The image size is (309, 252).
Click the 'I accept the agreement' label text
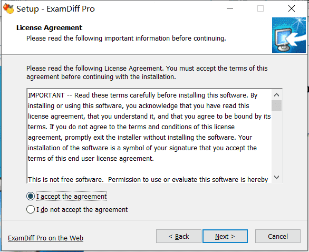pyautogui.click(x=72, y=197)
